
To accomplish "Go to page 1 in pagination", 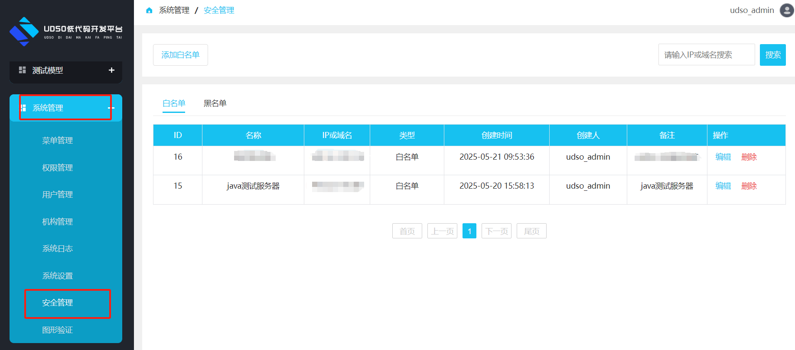I will (x=469, y=231).
